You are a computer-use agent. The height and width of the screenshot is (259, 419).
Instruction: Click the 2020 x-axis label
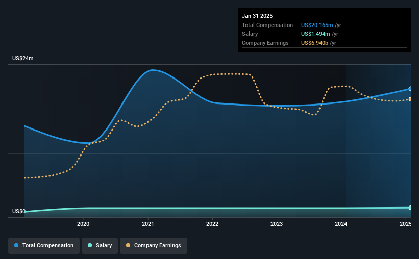pos(83,224)
